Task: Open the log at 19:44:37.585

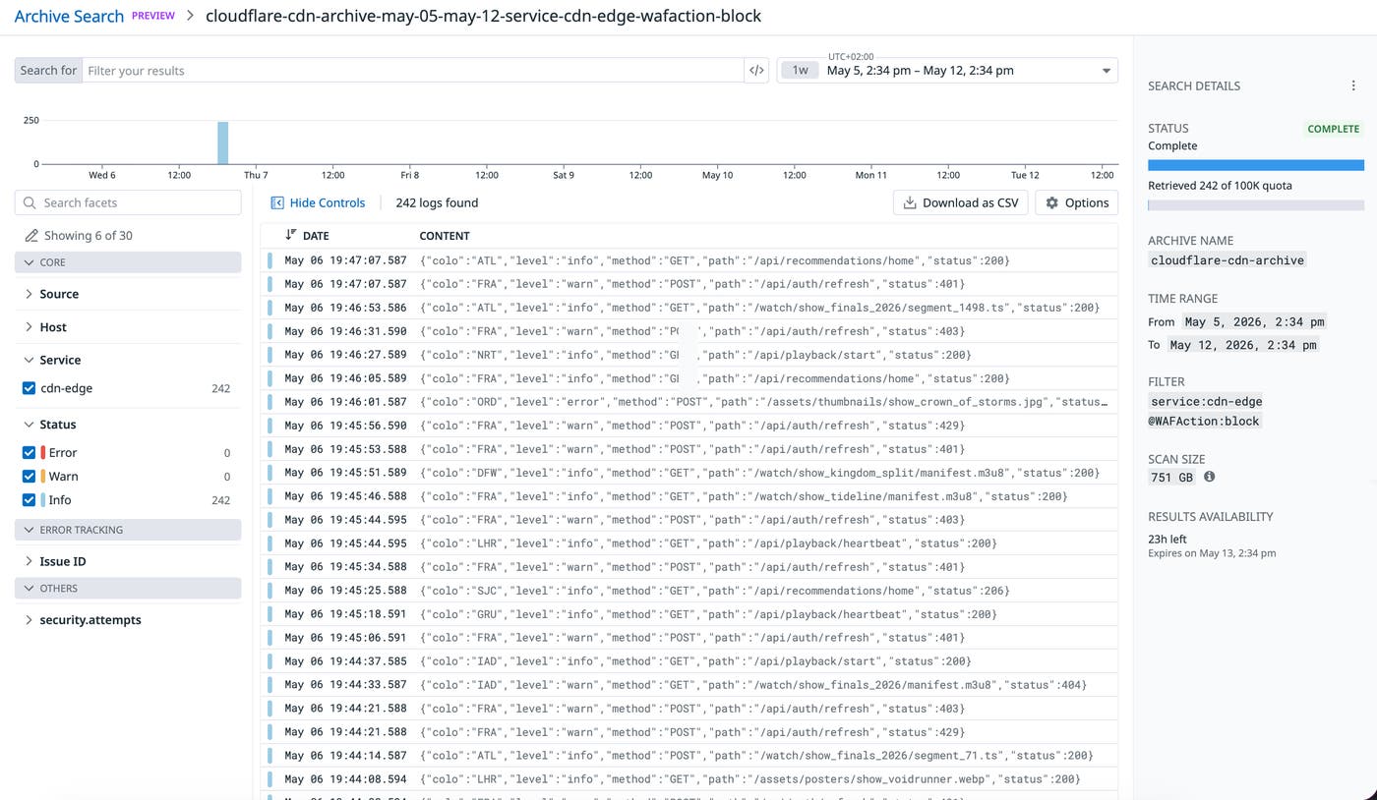Action: point(688,661)
